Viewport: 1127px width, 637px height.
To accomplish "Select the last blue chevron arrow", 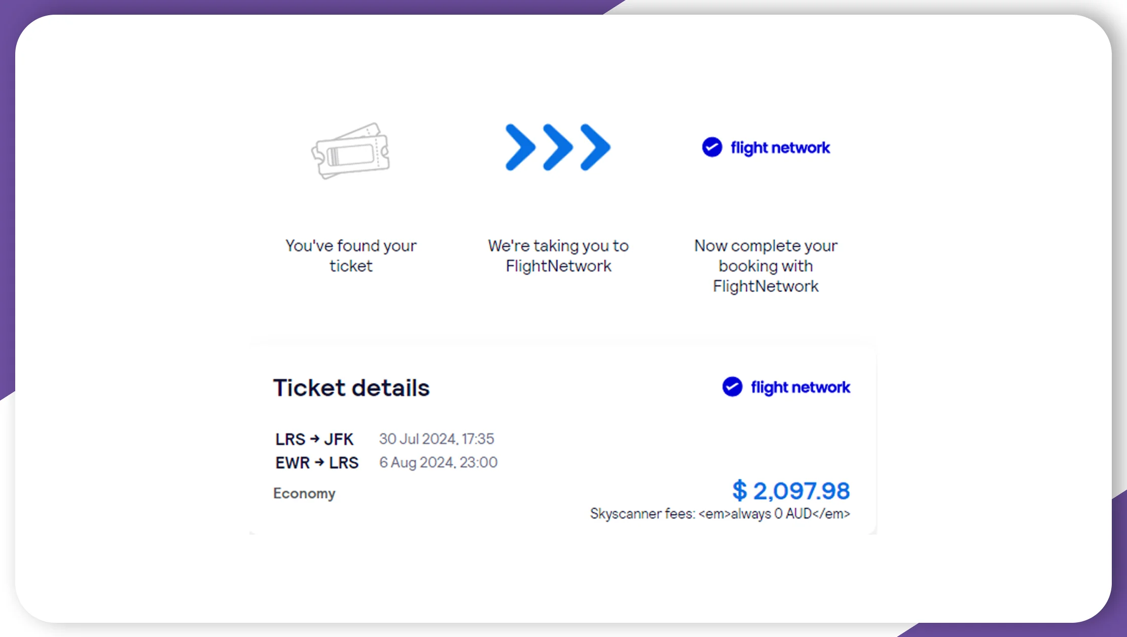I will pyautogui.click(x=596, y=147).
